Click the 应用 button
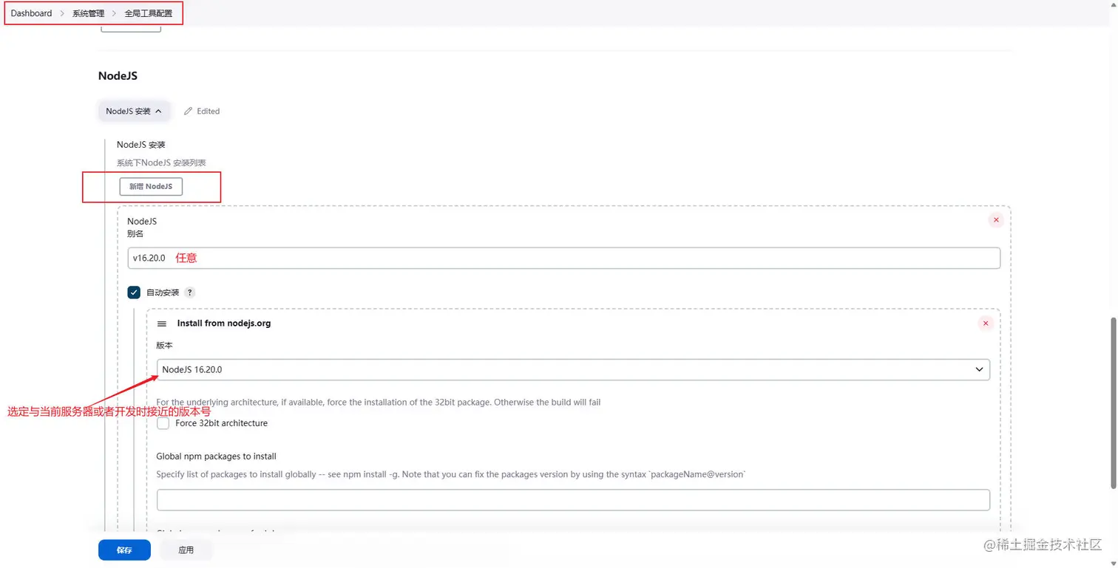The height and width of the screenshot is (568, 1118). [x=186, y=550]
